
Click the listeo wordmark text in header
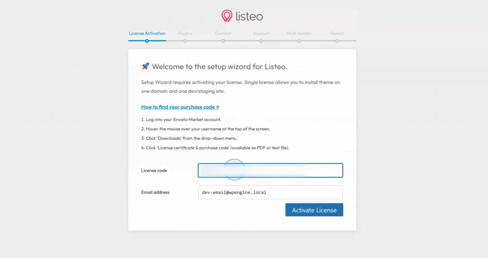tap(249, 17)
